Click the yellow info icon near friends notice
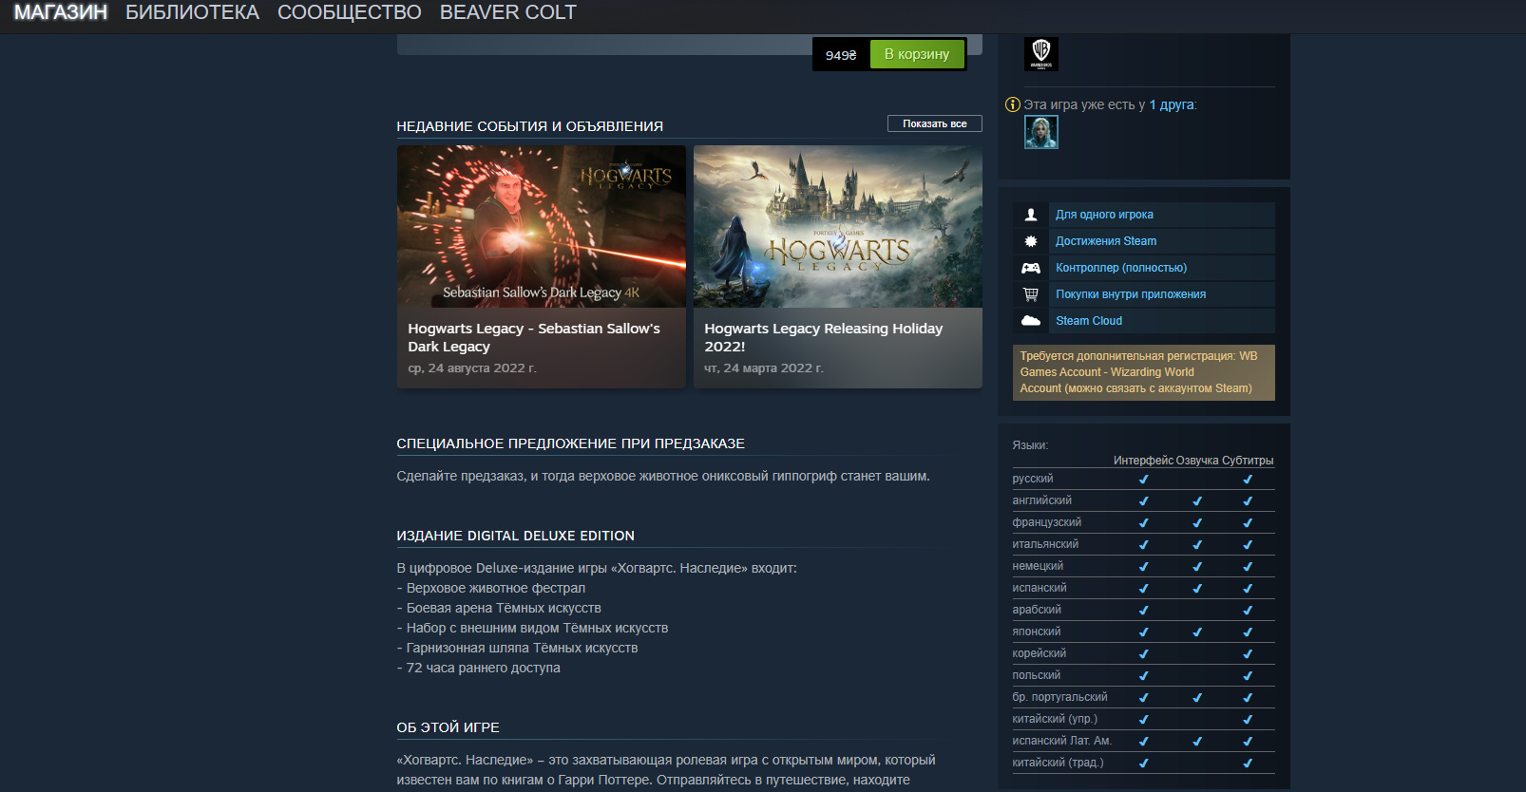 tap(1012, 104)
